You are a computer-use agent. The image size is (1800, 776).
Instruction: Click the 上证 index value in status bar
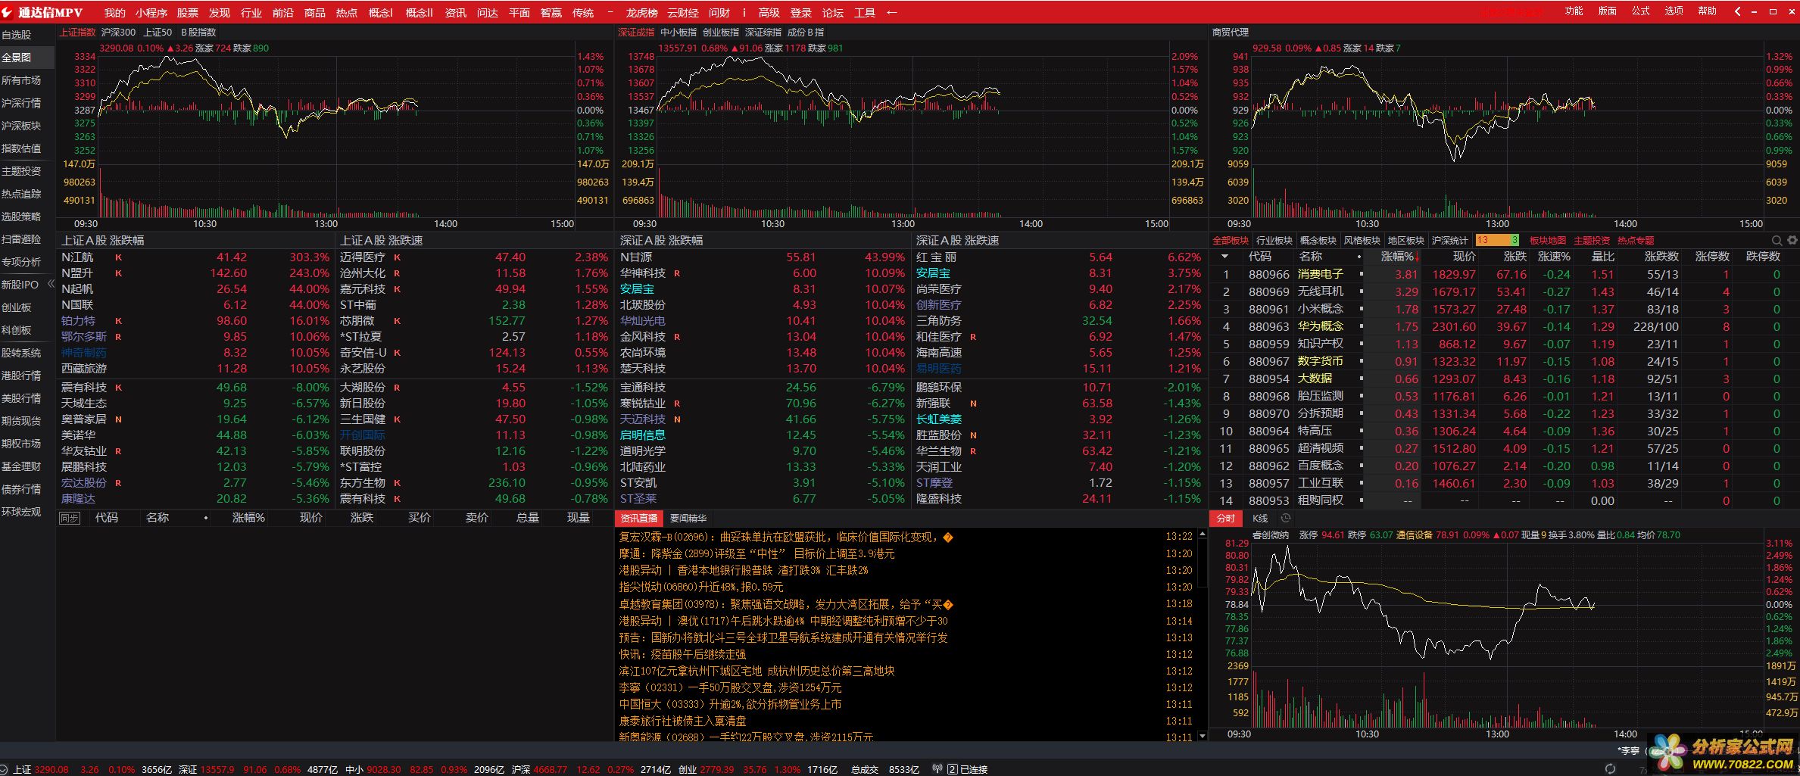click(x=51, y=769)
